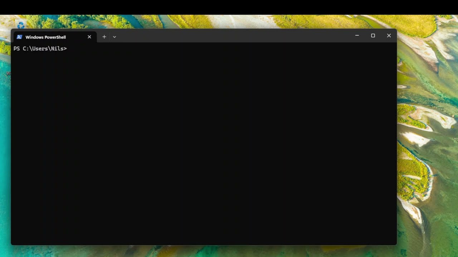Open a new terminal tab with plus button
Screen dimensions: 458x257
tap(104, 37)
